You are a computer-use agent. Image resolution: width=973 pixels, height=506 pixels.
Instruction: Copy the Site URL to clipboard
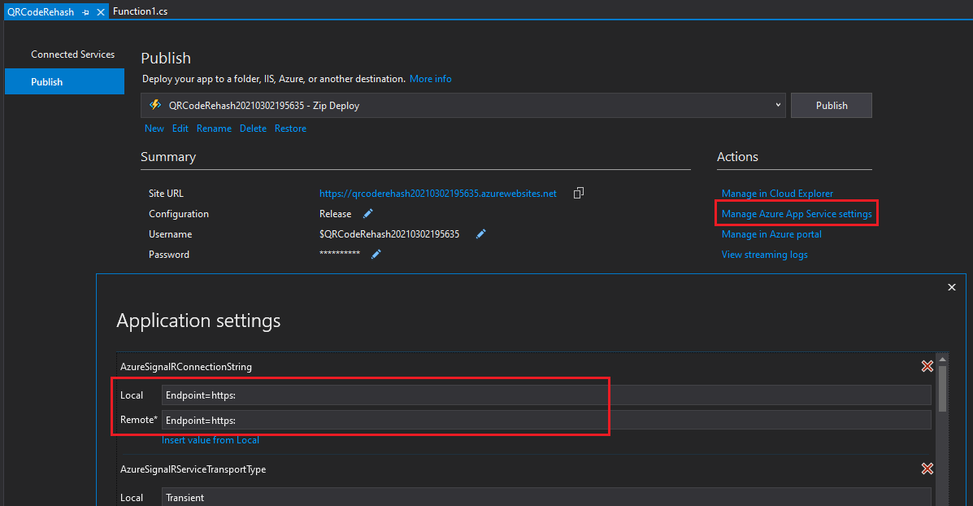point(578,193)
